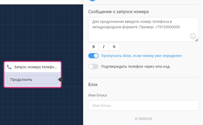Click the partial blue circle icon at top
Viewport: 203px width, 125px height.
pyautogui.click(x=92, y=1)
